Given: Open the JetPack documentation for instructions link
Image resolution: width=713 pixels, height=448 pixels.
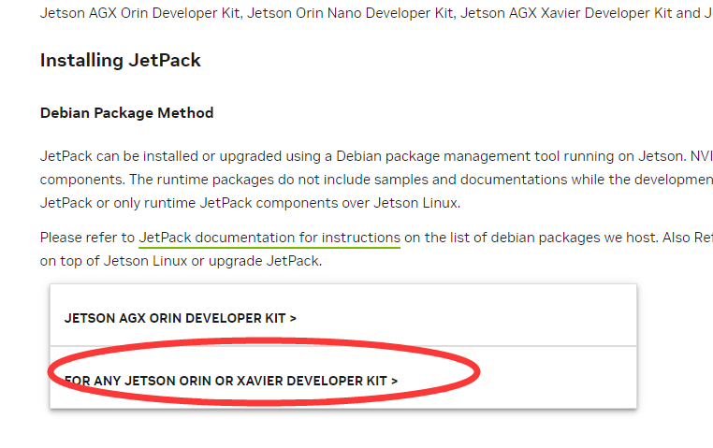Looking at the screenshot, I should [269, 238].
